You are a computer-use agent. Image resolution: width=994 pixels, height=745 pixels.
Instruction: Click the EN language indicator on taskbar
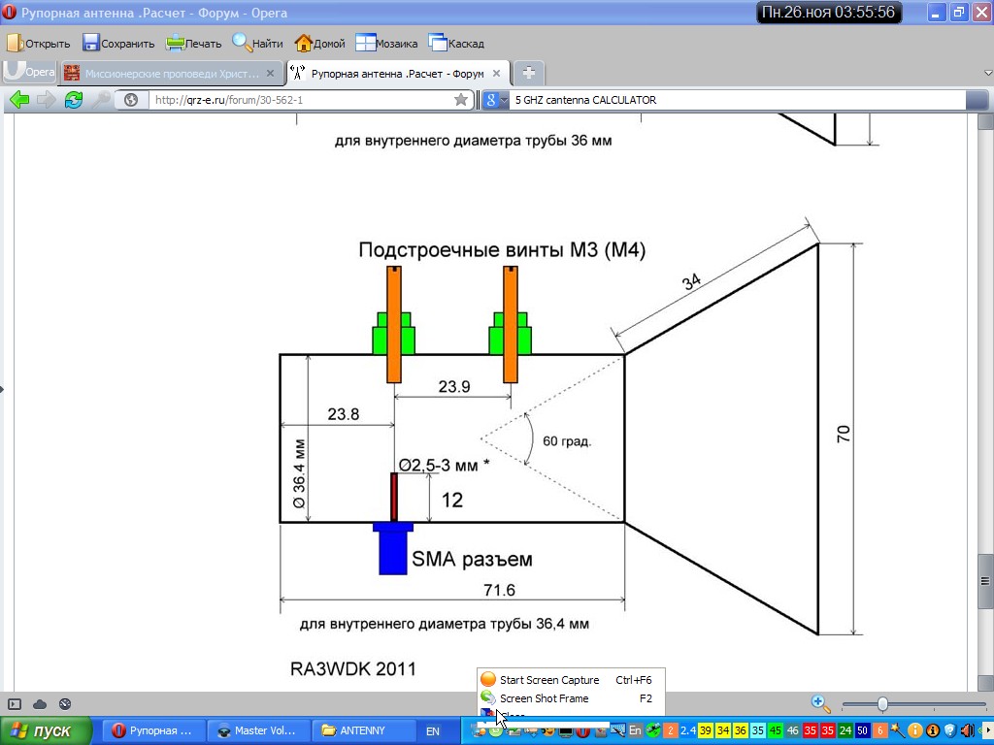point(432,730)
